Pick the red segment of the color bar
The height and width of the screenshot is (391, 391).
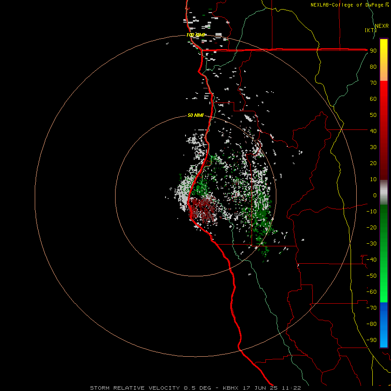click(384, 130)
